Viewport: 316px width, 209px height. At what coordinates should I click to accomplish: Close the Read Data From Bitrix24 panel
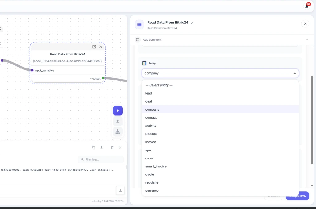click(305, 24)
